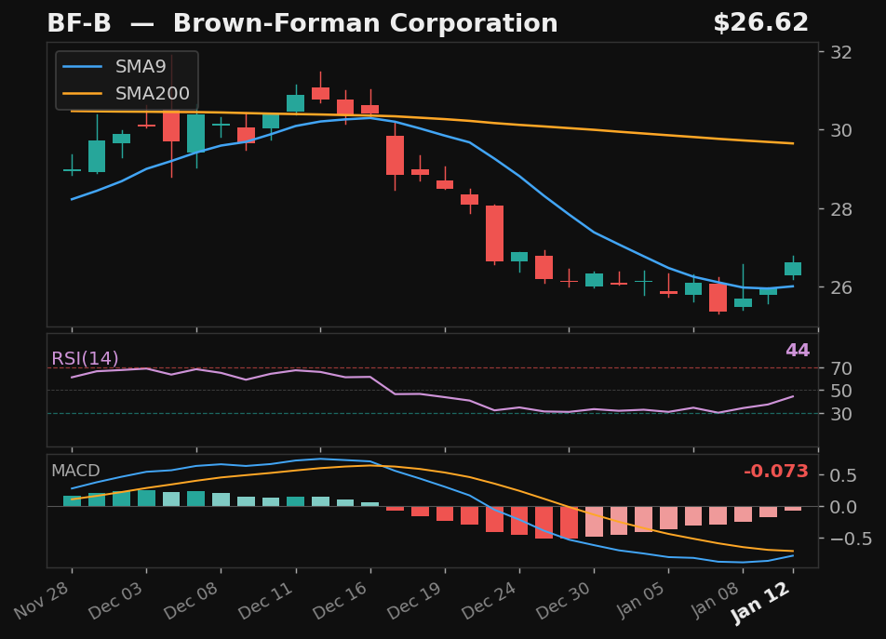Click the Brown-Forman Corporation company name
The image size is (886, 639).
pyautogui.click(x=365, y=23)
